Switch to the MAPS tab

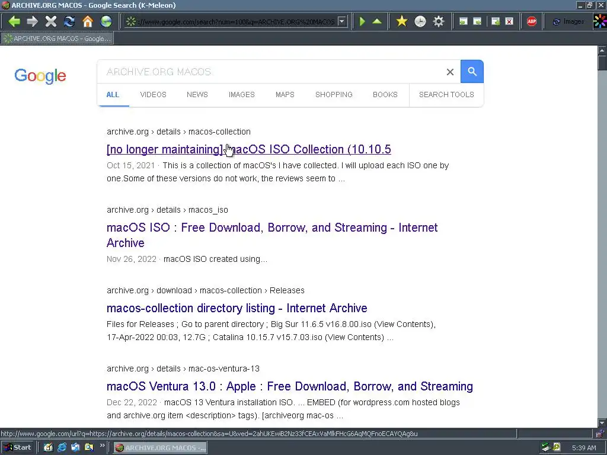285,94
